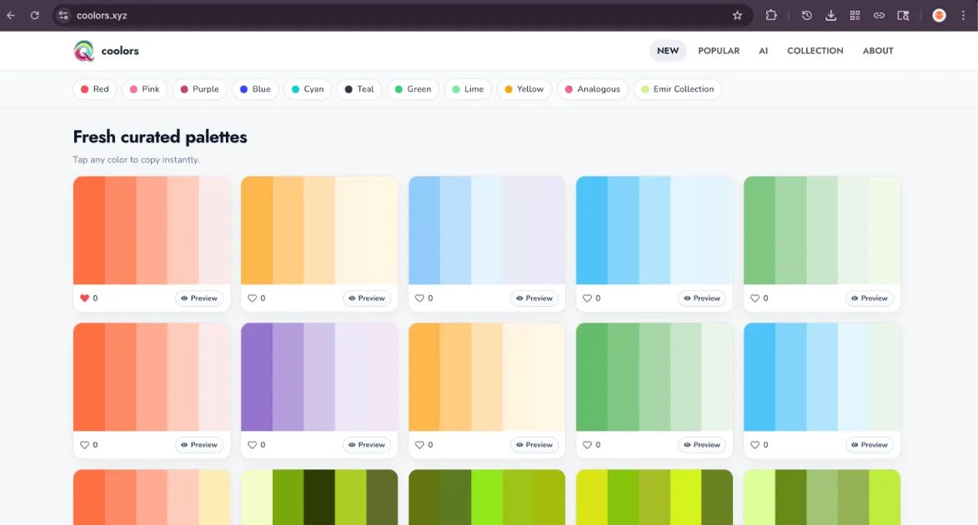Copy the darkest green swatch in row-two green palette

point(592,377)
